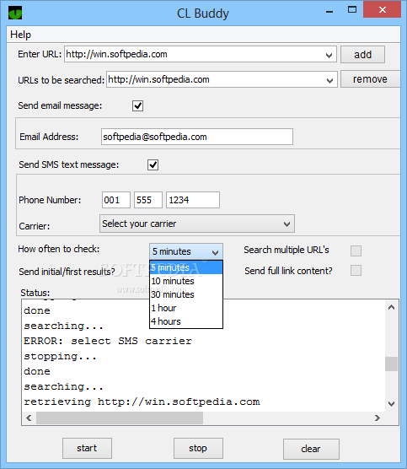Screen dimensions: 407x469
Task: Open the Select your carrier dropdown
Action: [x=197, y=224]
